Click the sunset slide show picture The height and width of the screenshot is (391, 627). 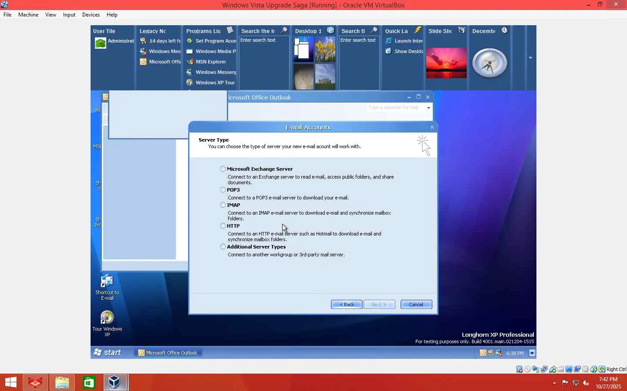coord(446,63)
